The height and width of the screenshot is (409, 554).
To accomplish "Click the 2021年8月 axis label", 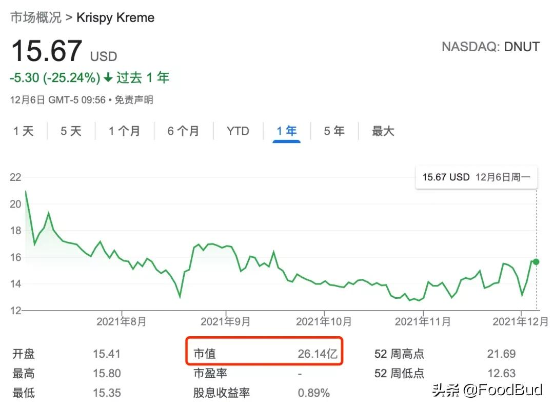I will pos(122,321).
